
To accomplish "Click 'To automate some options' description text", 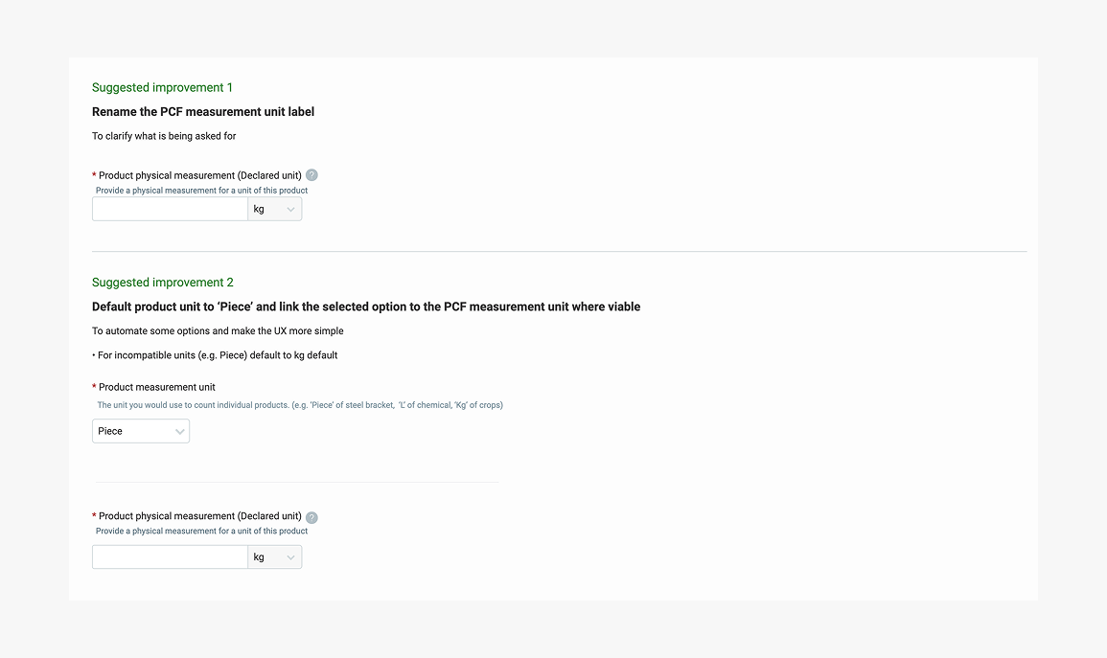I will pyautogui.click(x=218, y=330).
